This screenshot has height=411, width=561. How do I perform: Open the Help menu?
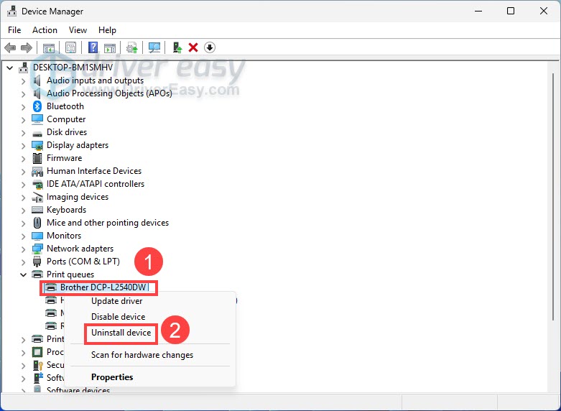tap(107, 30)
